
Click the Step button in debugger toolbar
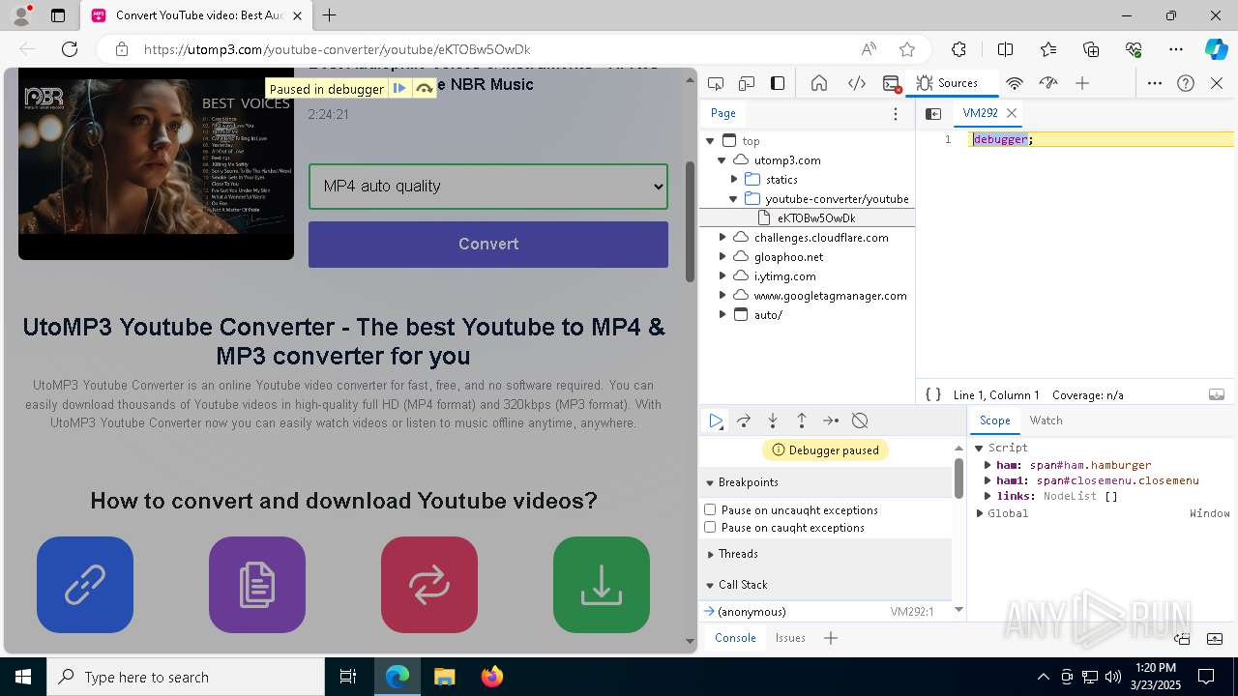[831, 420]
